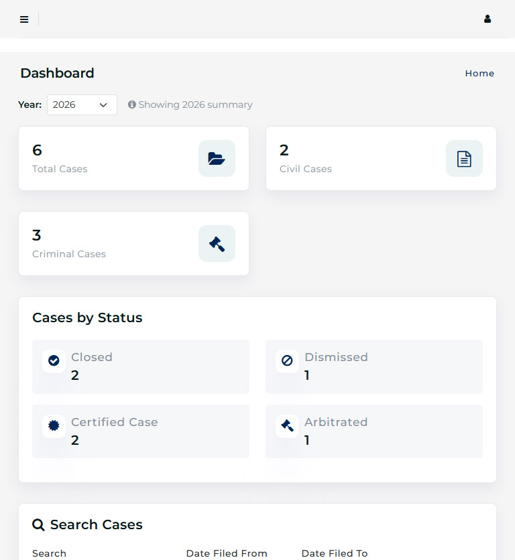This screenshot has height=560, width=515.
Task: Click the Arbitrated status gavel icon
Action: click(x=287, y=425)
